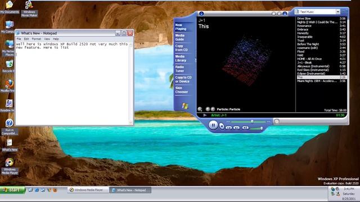Select "Red Skies (Instrumental)" track
The height and width of the screenshot is (202, 360).
[x=321, y=70]
